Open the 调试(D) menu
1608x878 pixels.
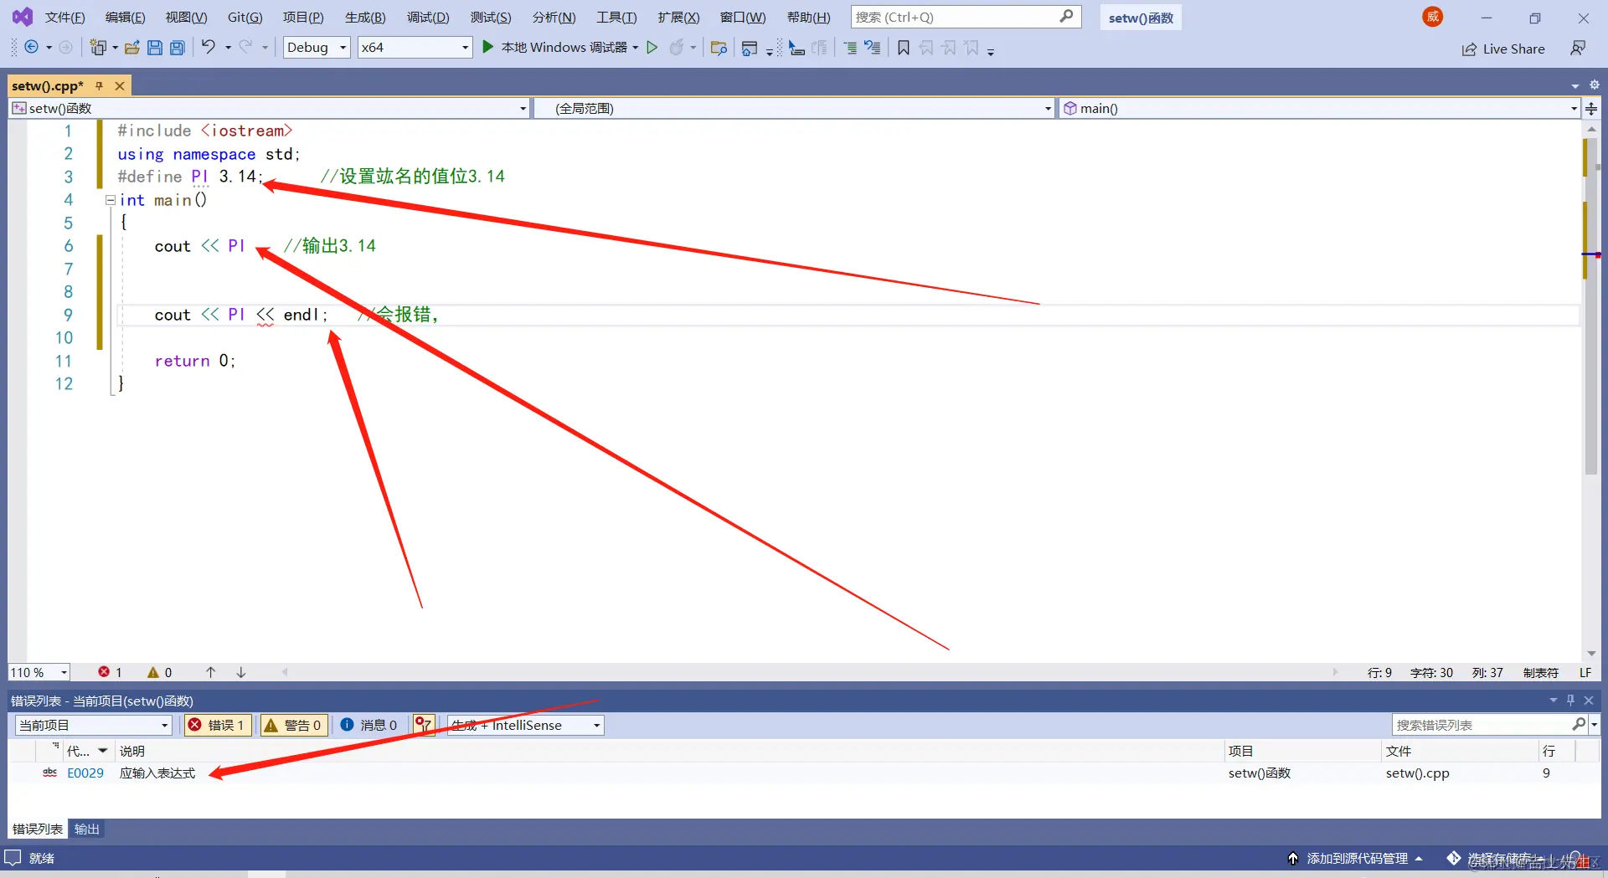(428, 18)
